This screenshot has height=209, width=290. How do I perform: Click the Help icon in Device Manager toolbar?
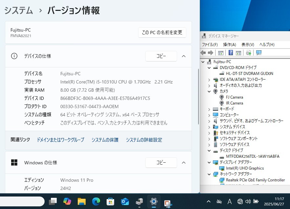(231, 53)
